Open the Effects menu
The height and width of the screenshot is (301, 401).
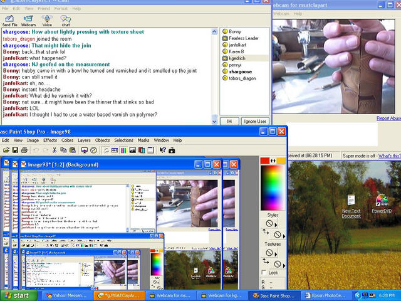tap(50, 140)
